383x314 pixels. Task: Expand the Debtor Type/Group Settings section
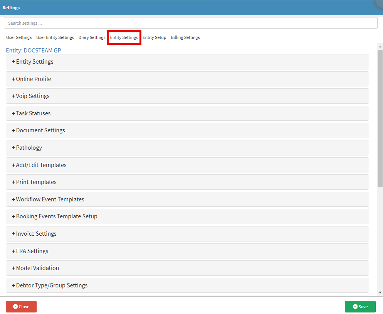tap(187, 285)
